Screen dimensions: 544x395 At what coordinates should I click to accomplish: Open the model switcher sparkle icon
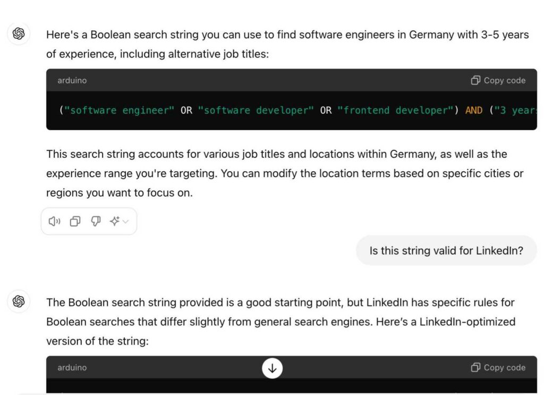(114, 221)
